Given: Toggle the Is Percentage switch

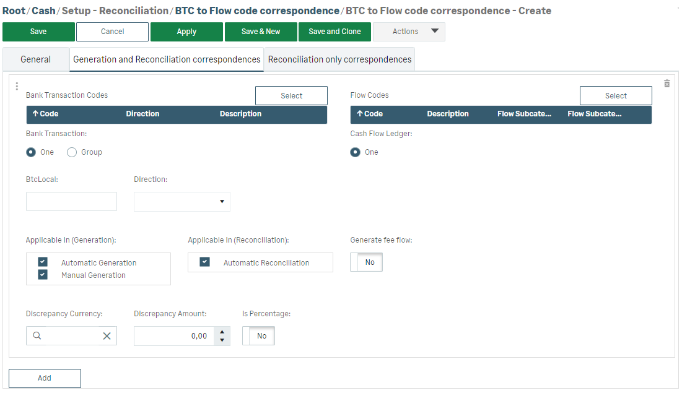Looking at the screenshot, I should point(258,335).
